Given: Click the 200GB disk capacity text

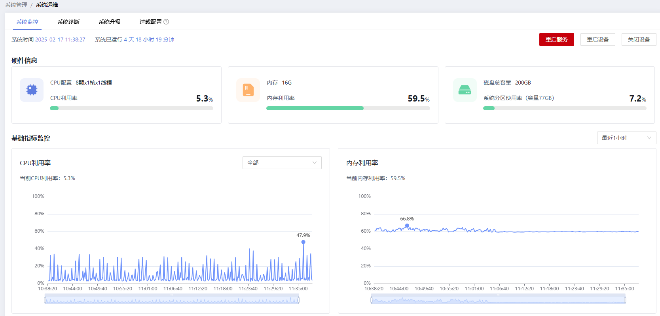Looking at the screenshot, I should pyautogui.click(x=523, y=83).
